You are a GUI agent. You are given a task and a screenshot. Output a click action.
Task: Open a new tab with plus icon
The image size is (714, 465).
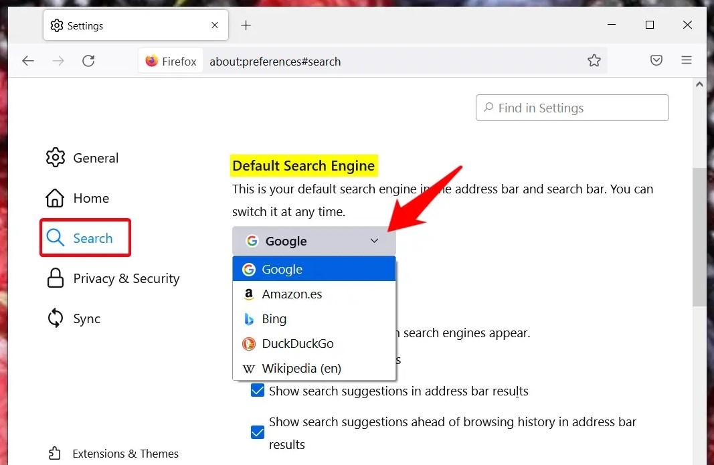tap(246, 25)
